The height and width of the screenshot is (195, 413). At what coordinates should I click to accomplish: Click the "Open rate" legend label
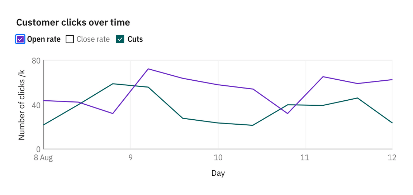[x=44, y=39]
